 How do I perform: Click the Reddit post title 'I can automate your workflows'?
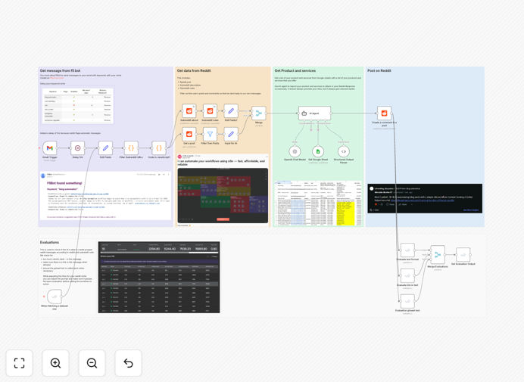(x=221, y=163)
